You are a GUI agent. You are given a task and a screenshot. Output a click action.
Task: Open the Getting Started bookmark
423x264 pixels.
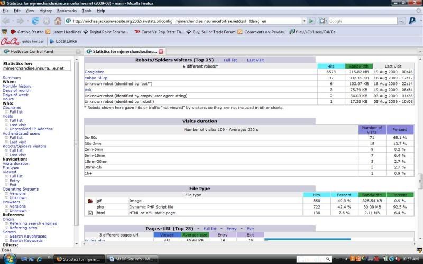pyautogui.click(x=27, y=32)
